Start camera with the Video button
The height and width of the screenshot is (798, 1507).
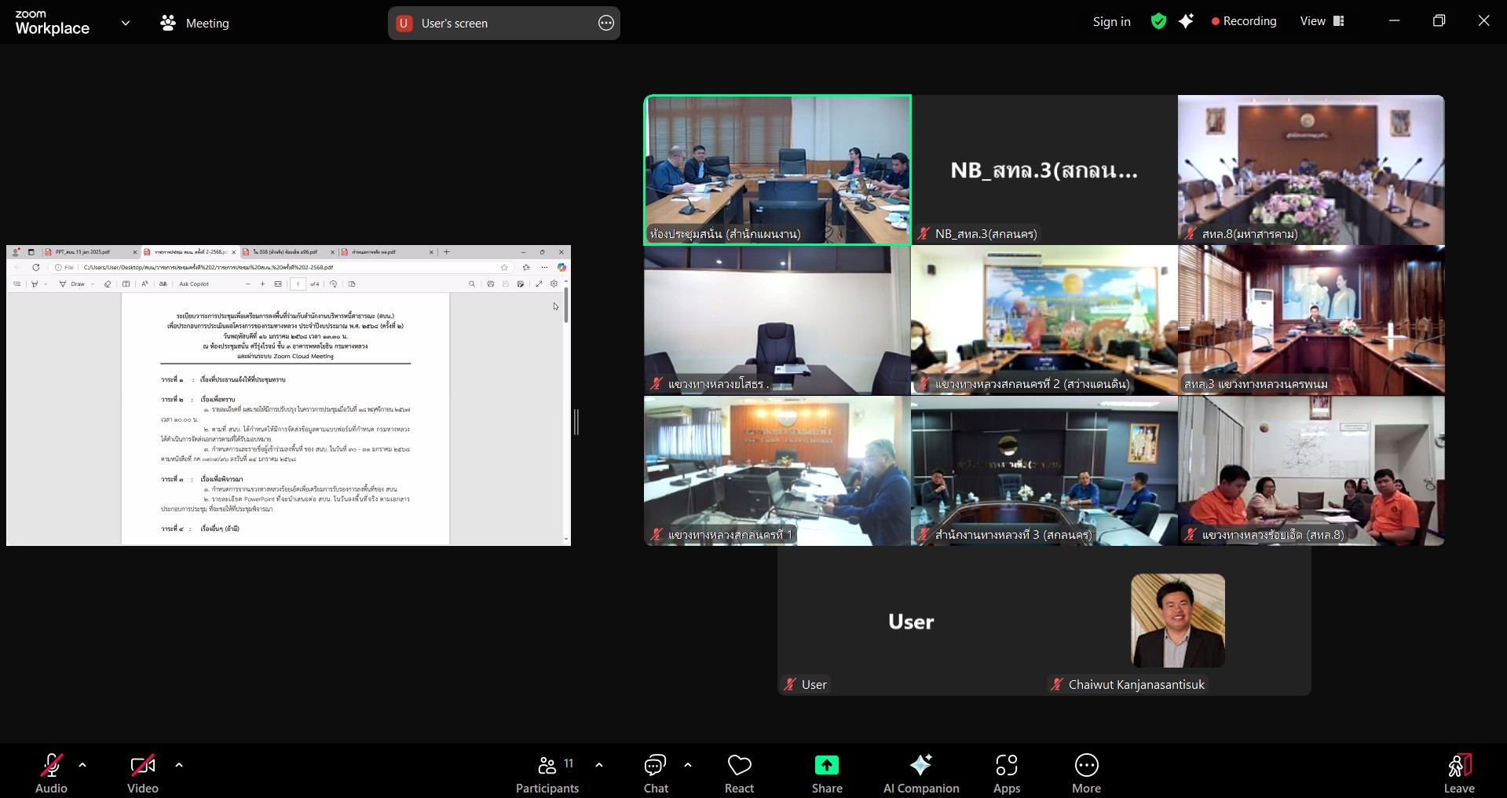[x=143, y=774]
